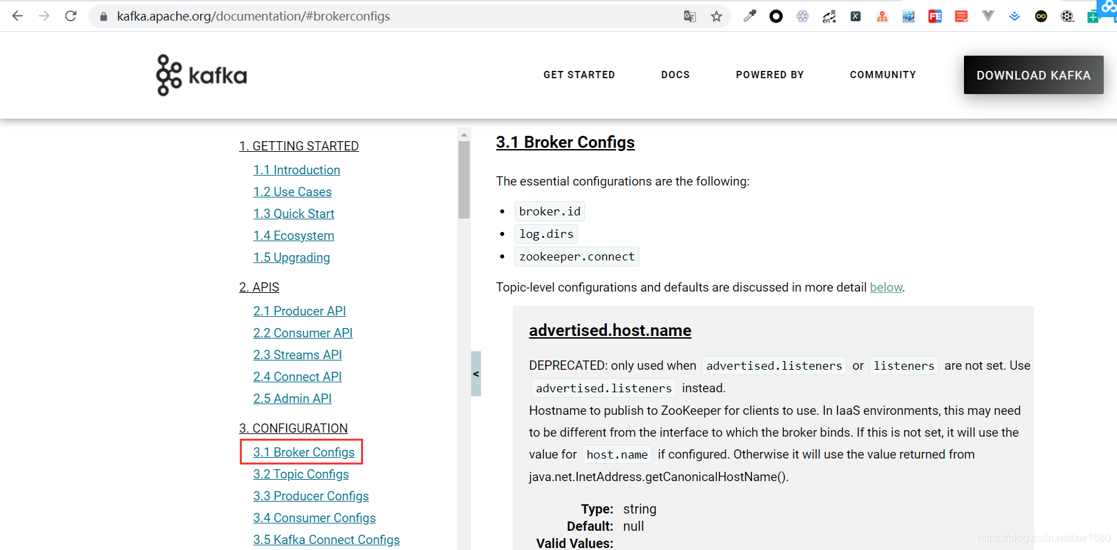Screen dimensions: 1117x550
Task: Open the GET STARTED menu
Action: [579, 75]
